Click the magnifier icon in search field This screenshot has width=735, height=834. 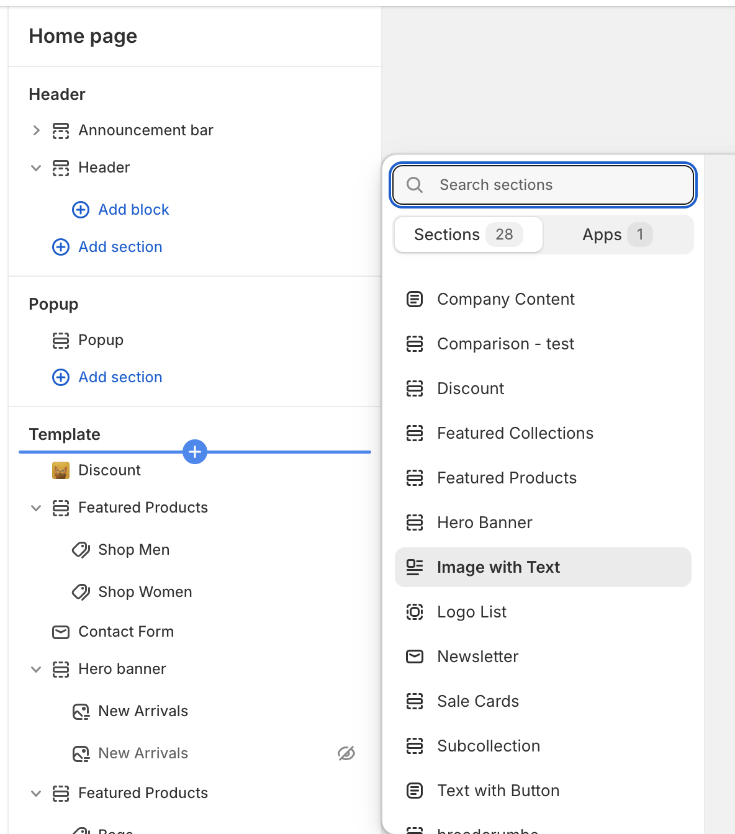415,185
